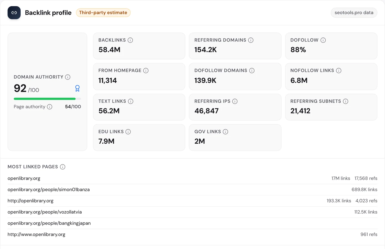Click the 689.8K links count
385x249 pixels.
coord(364,190)
